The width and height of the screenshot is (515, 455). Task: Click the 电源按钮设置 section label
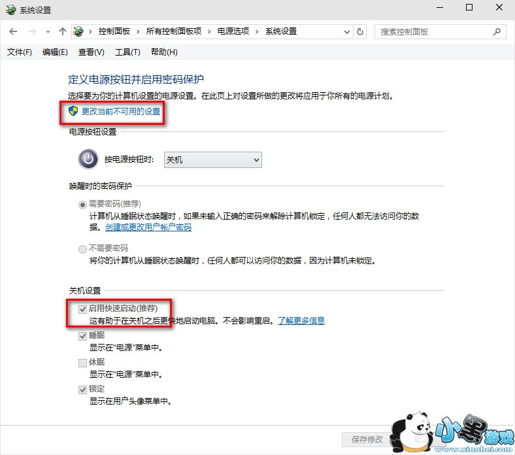pos(93,132)
